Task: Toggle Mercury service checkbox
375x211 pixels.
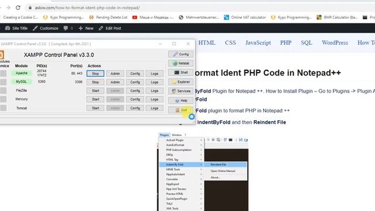Action: pos(3,99)
